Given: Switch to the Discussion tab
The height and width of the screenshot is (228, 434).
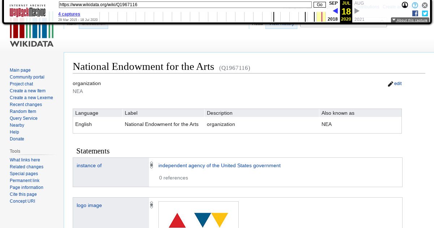Looking at the screenshot, I should (94, 24).
